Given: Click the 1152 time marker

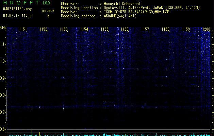Looking at the screenshot, I should point(43,29).
